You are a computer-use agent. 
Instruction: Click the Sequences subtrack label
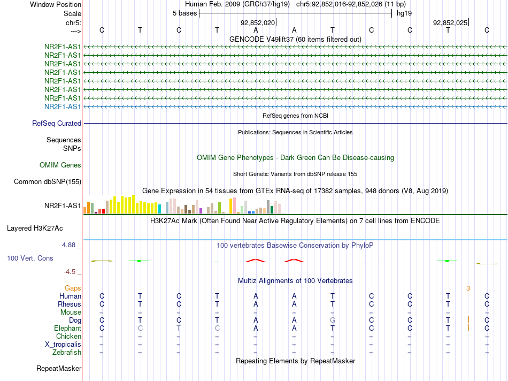[64, 140]
